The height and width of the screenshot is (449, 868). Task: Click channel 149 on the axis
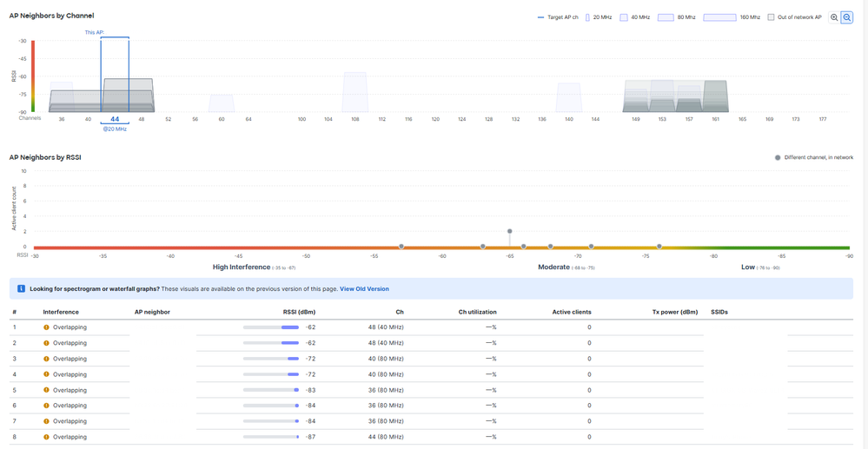(x=635, y=119)
